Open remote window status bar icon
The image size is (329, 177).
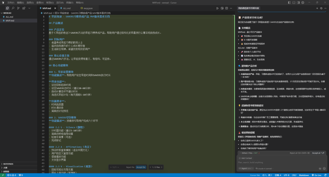[x=3, y=175]
